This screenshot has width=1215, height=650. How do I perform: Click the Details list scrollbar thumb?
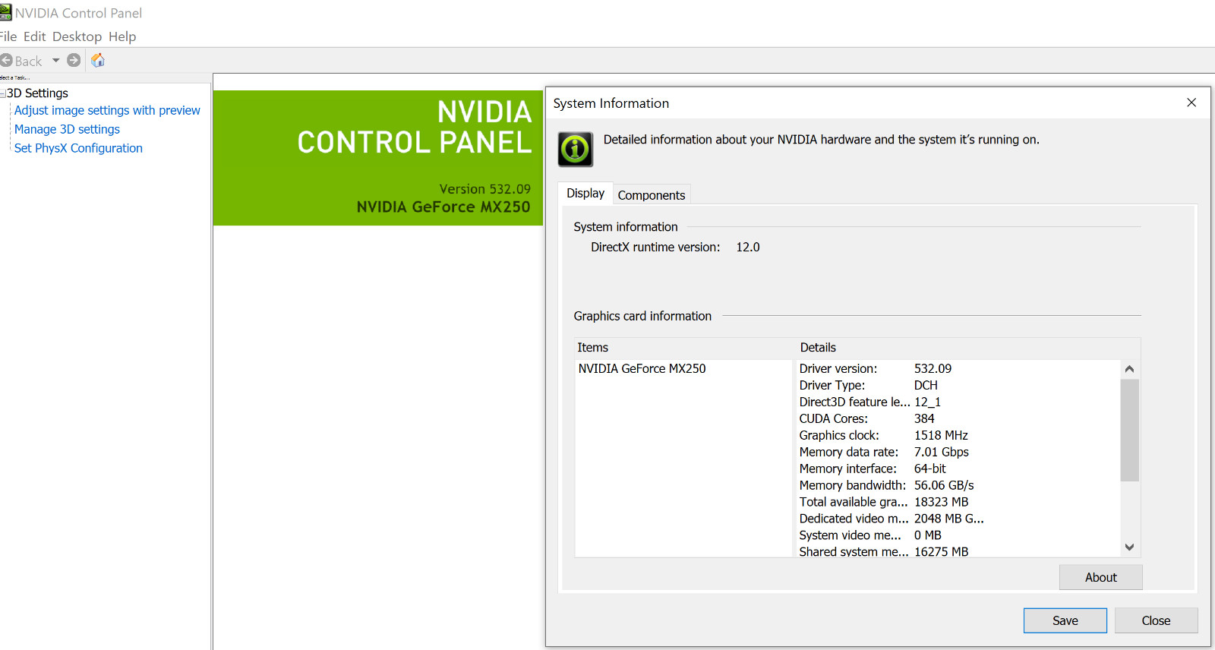coord(1129,430)
